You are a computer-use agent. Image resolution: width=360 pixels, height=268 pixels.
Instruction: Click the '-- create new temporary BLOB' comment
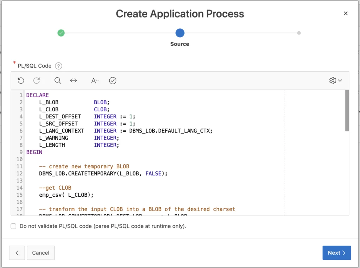(84, 166)
